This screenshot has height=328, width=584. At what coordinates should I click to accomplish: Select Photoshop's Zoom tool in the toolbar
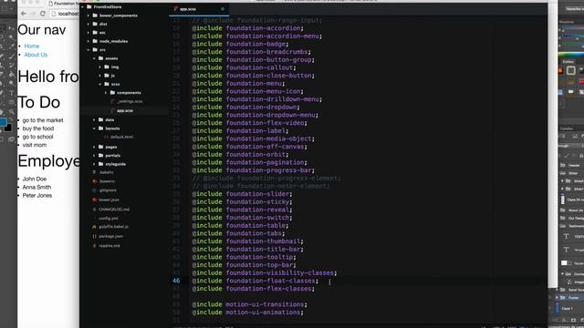coord(11,111)
